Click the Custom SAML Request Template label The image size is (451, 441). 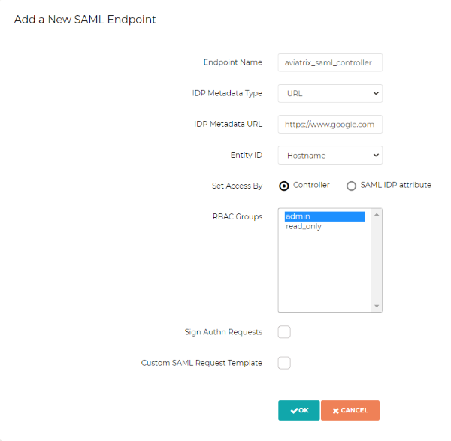201,363
